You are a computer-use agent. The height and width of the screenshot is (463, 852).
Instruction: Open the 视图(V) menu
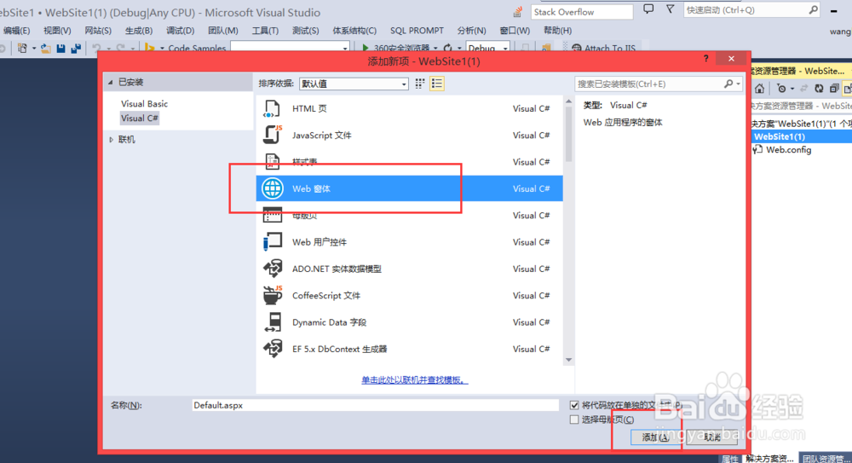tap(57, 31)
